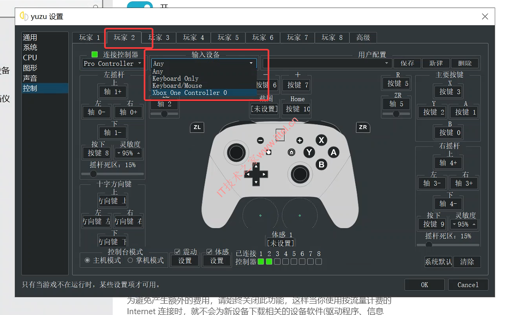This screenshot has height=315, width=515.
Task: Toggle connected controller indicator 2
Action: [269, 262]
